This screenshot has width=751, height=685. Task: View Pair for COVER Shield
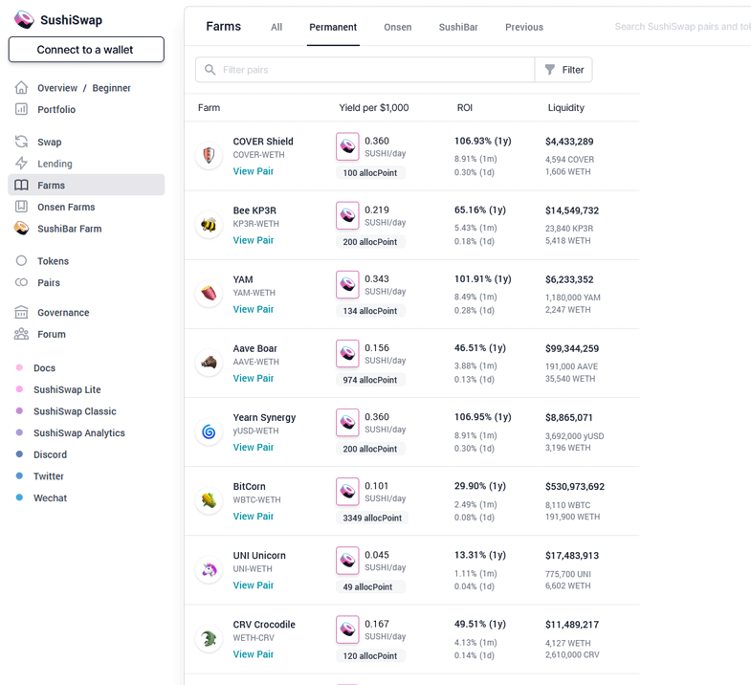point(254,171)
